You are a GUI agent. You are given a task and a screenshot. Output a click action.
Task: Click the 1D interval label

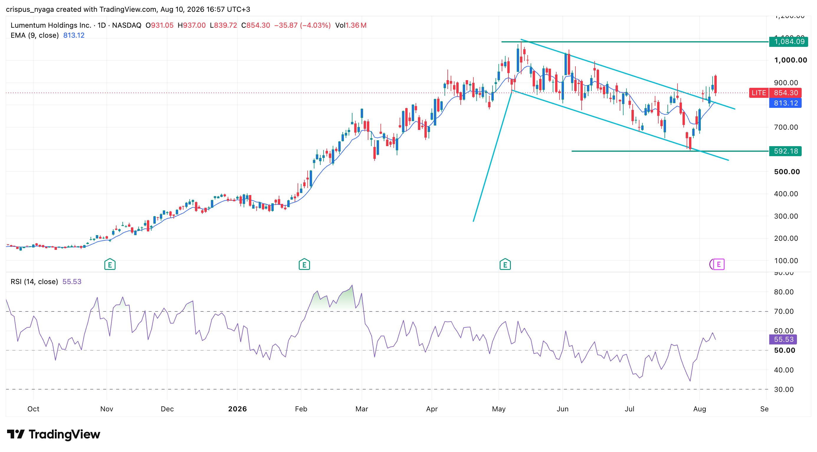pyautogui.click(x=101, y=25)
